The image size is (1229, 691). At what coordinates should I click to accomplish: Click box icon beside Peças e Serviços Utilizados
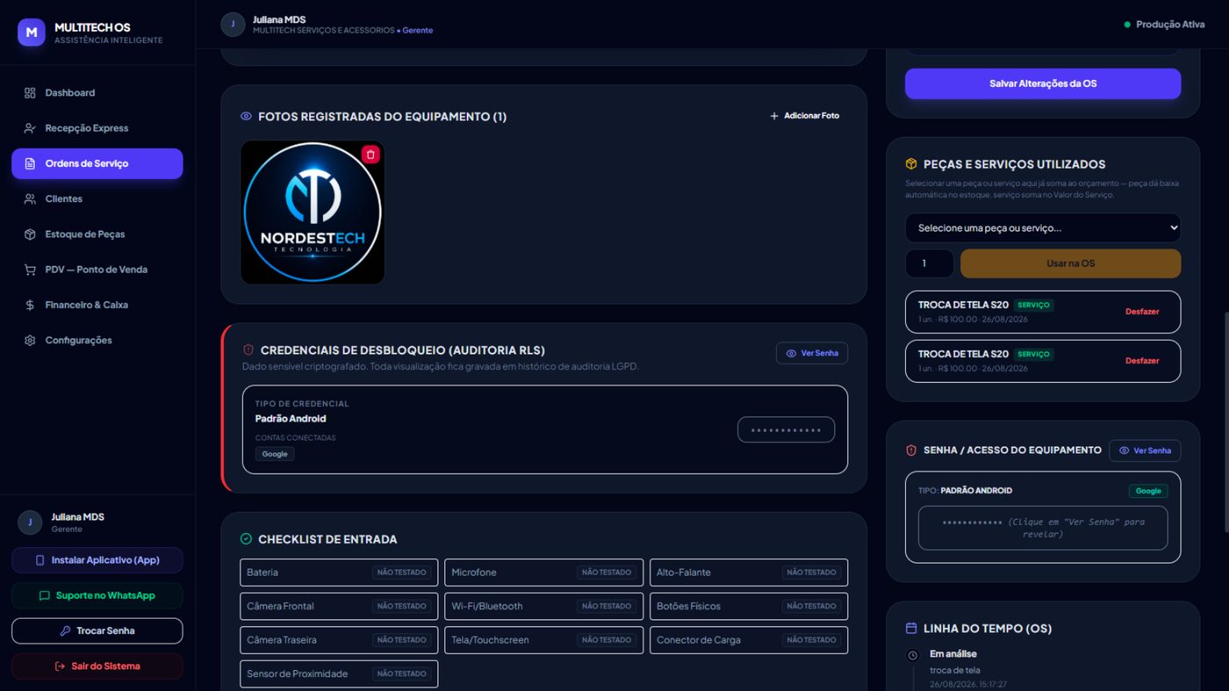[x=911, y=164]
